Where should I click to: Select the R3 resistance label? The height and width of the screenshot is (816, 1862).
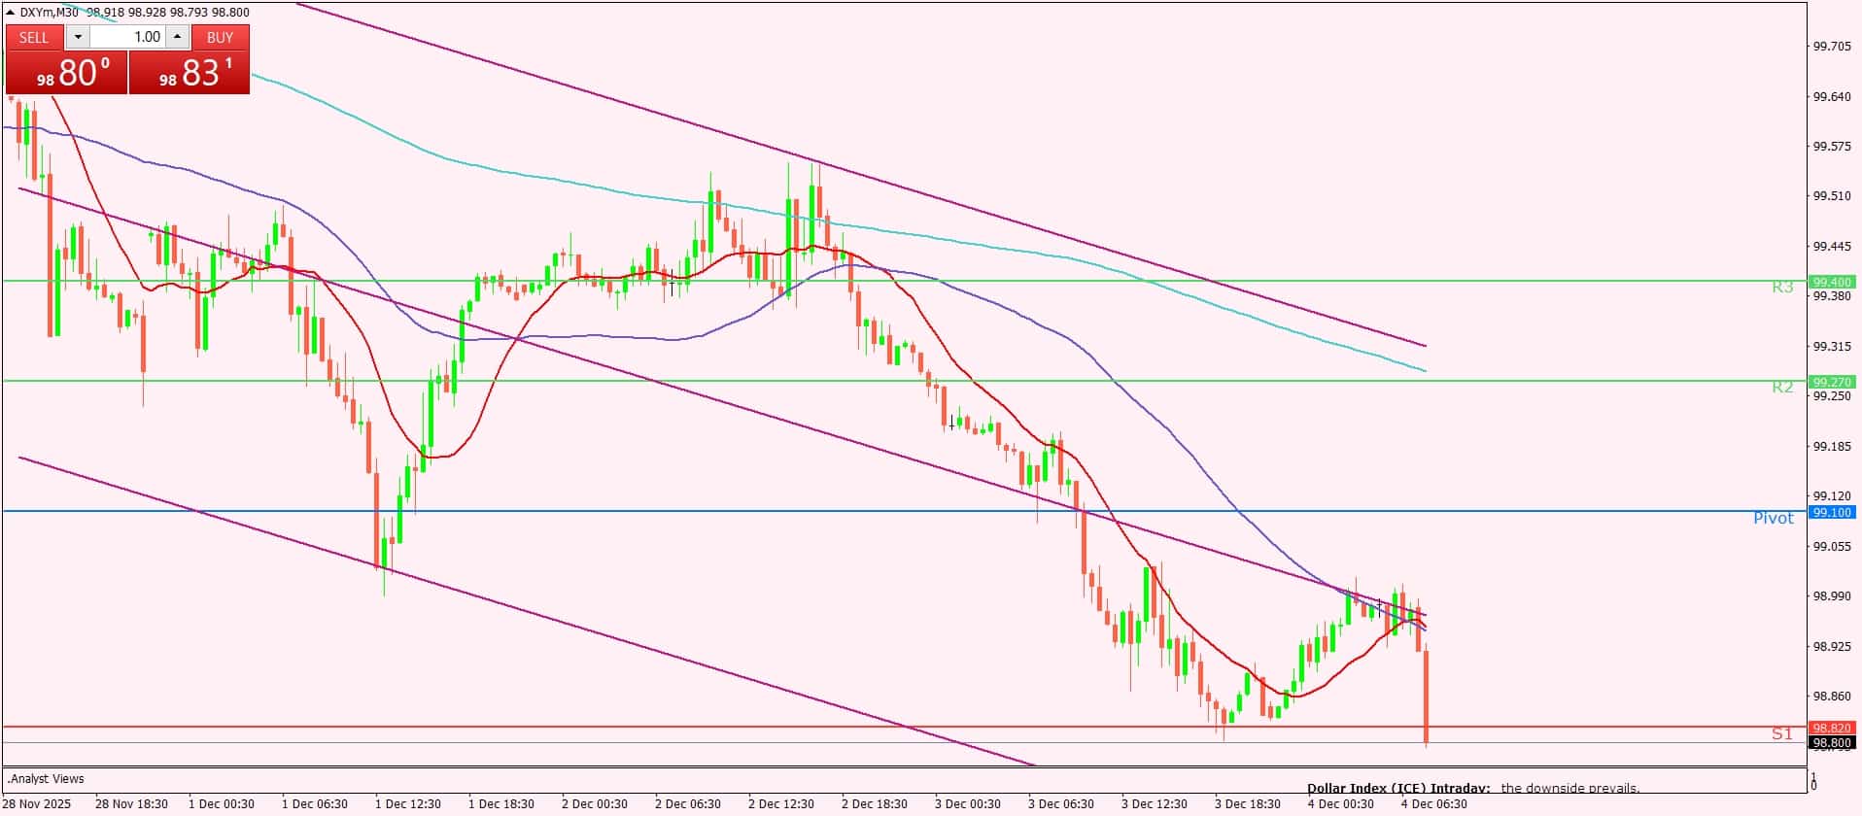point(1781,288)
